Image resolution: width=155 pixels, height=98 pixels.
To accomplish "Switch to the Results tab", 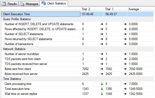I will 9,4.
